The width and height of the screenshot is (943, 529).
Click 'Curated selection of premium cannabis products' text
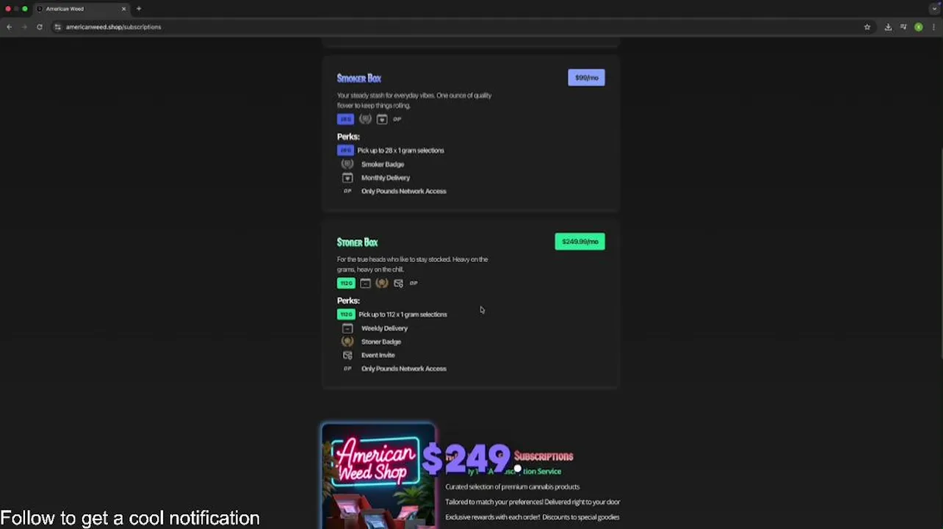point(512,486)
